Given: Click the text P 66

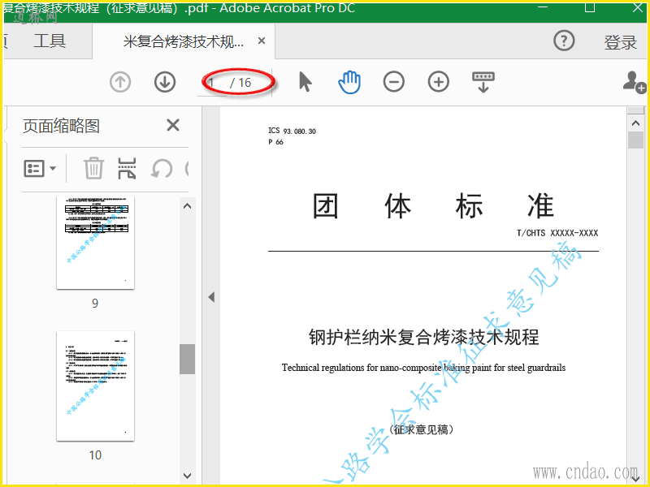Looking at the screenshot, I should [275, 142].
